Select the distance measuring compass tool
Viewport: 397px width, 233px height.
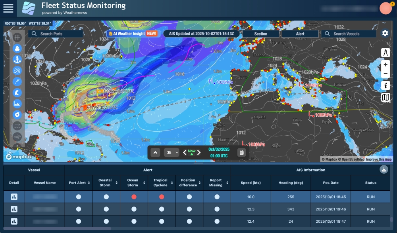pyautogui.click(x=385, y=53)
